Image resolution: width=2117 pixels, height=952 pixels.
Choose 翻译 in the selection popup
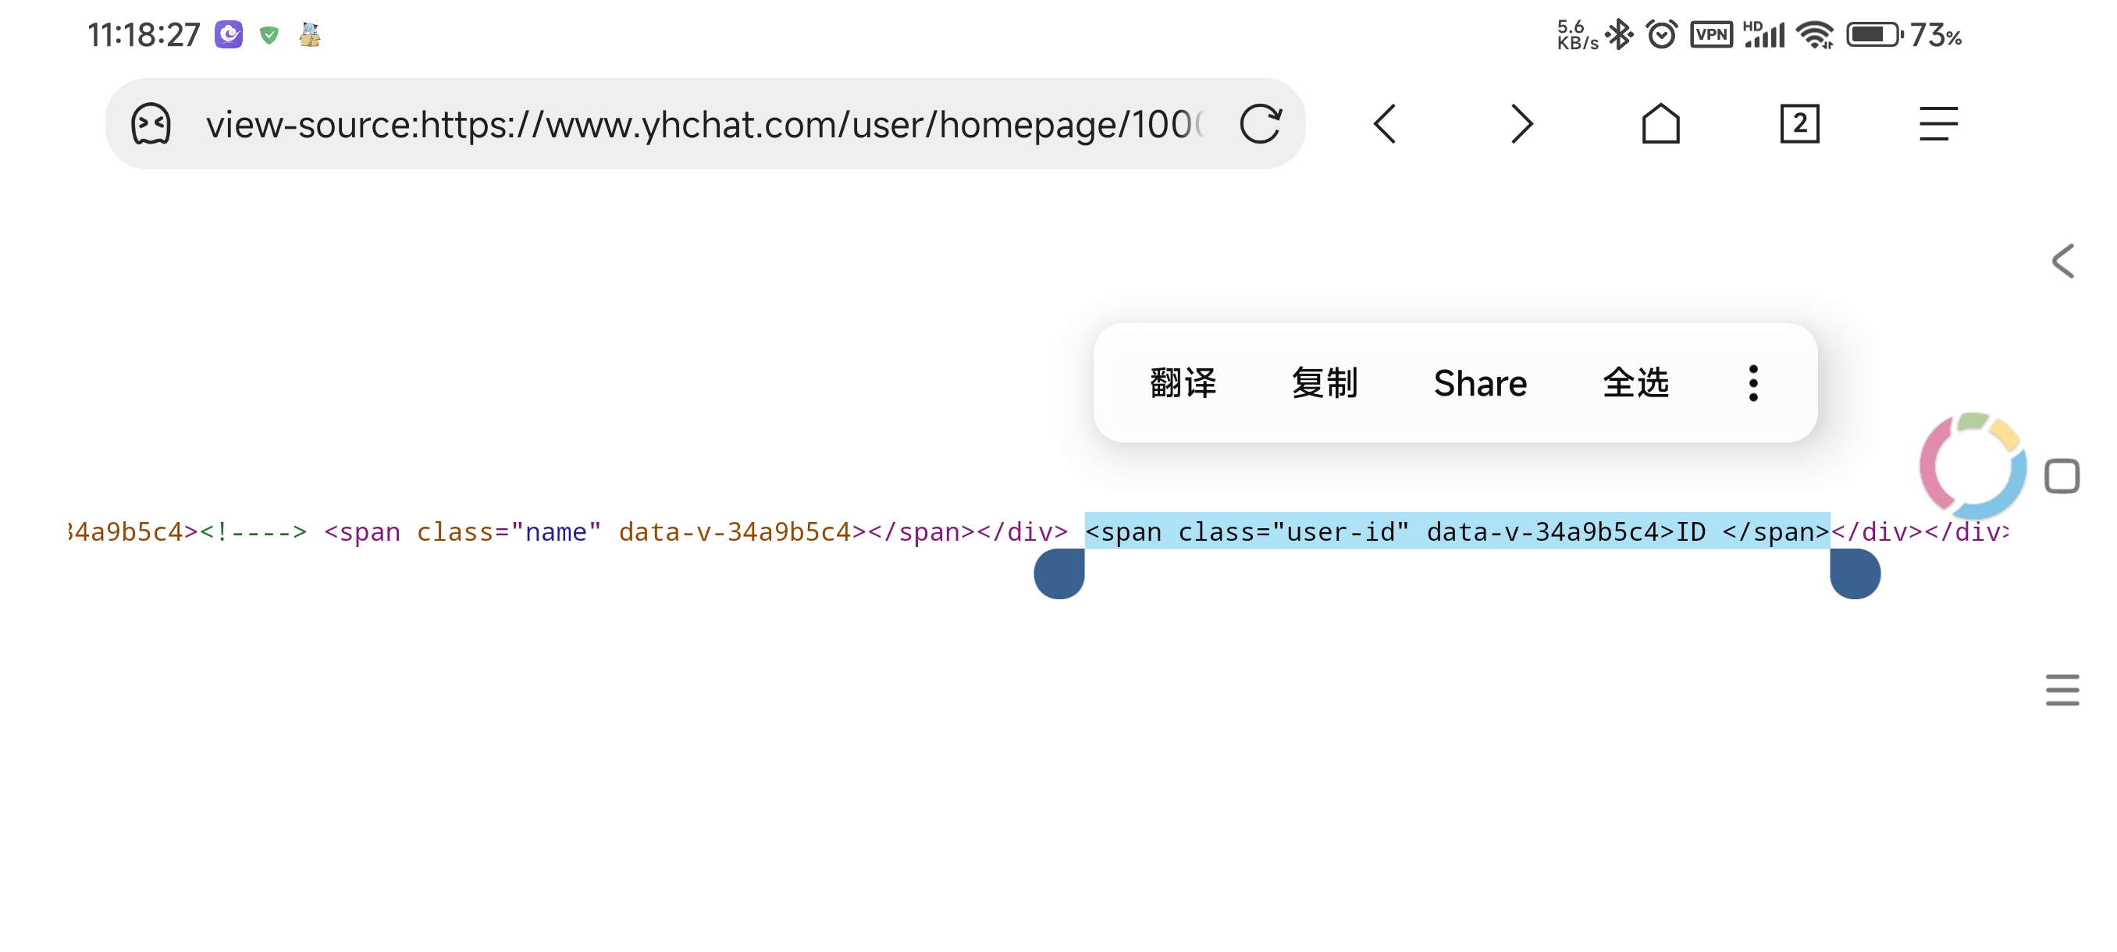[1183, 383]
